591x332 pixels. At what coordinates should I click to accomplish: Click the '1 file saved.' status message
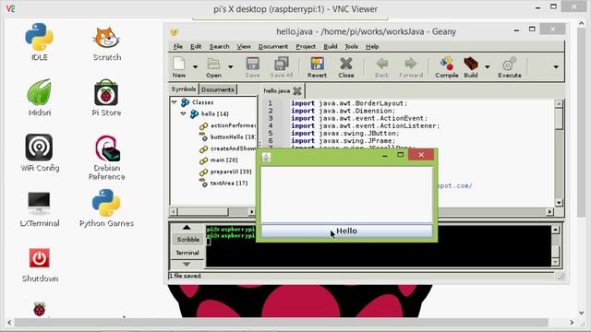tap(185, 276)
